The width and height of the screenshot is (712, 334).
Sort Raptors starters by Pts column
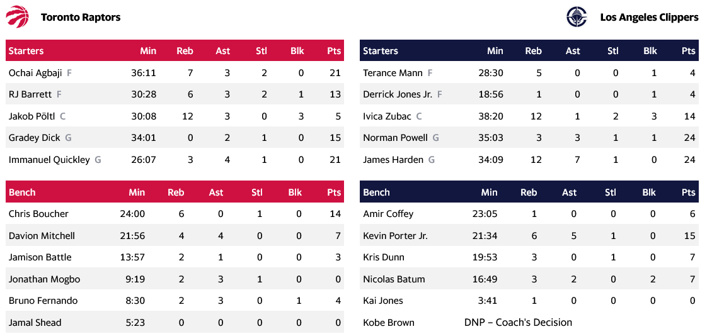coord(334,51)
